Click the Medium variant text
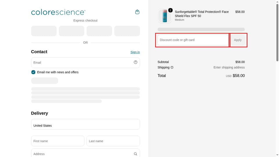279x157 pixels. coord(179,20)
